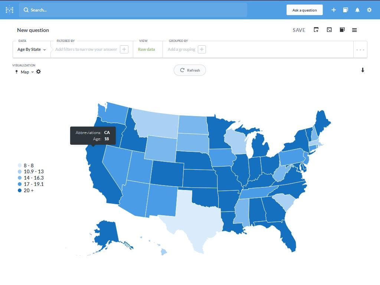Click the Refresh button

pyautogui.click(x=190, y=70)
